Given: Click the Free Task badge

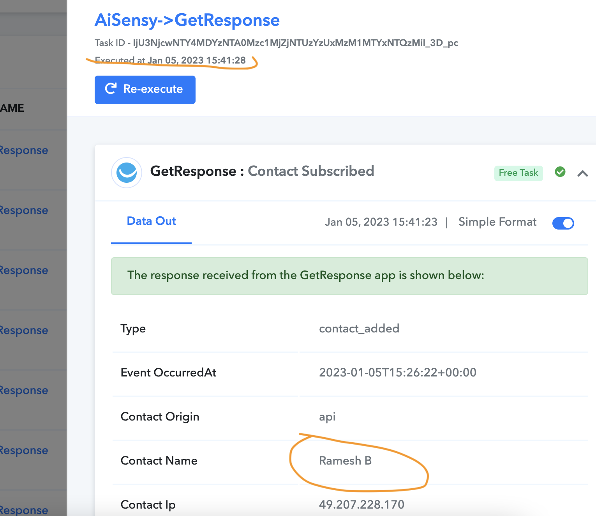Looking at the screenshot, I should pyautogui.click(x=518, y=173).
